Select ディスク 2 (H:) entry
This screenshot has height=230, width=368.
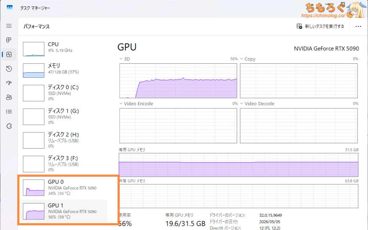click(63, 140)
